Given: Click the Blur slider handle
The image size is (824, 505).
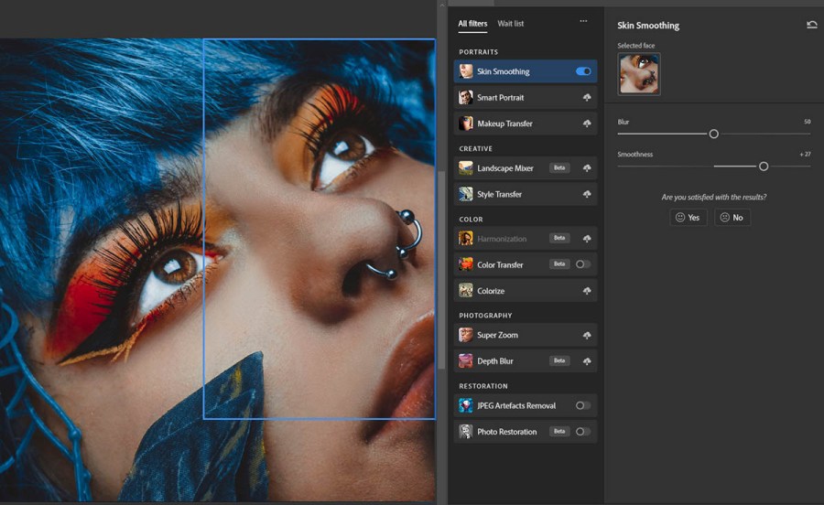Looking at the screenshot, I should pos(713,134).
